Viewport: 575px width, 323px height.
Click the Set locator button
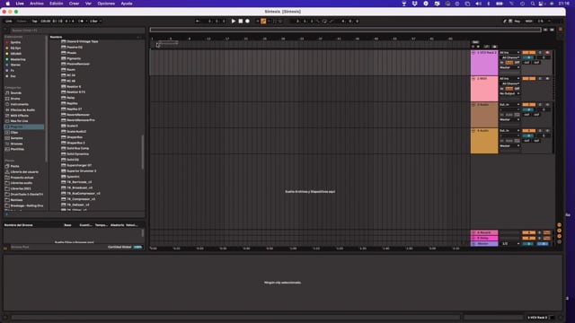[x=475, y=42]
